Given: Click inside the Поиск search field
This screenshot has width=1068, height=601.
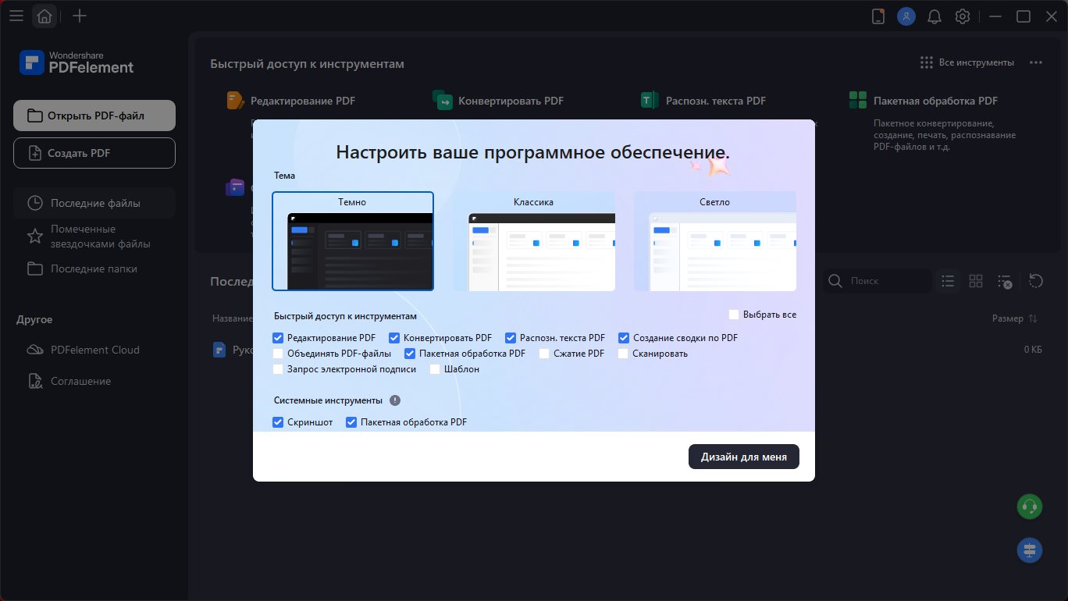Looking at the screenshot, I should (874, 280).
